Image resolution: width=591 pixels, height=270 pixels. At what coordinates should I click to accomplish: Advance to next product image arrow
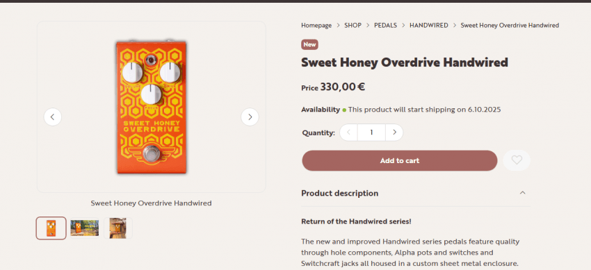click(250, 117)
